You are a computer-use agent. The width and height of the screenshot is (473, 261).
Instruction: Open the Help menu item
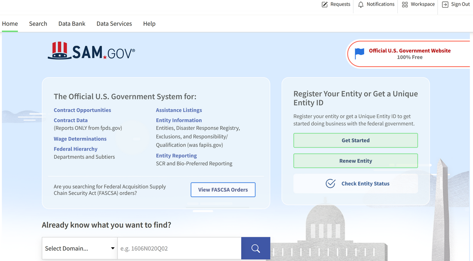tap(149, 24)
